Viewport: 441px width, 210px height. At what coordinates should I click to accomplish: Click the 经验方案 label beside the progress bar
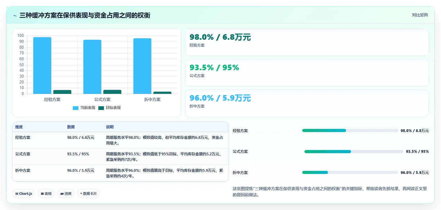240,131
